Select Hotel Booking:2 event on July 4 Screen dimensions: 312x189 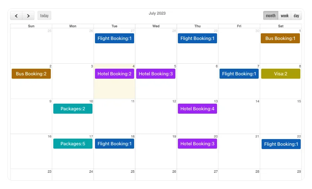115,74
